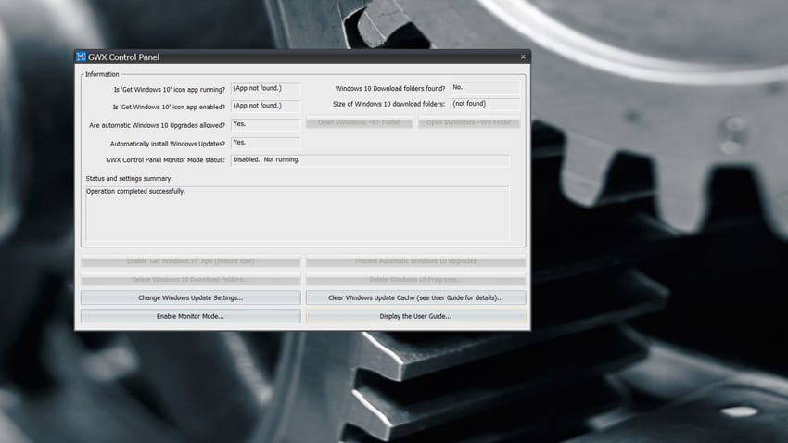
Task: Click 'Operation completed successfully.' text
Action: click(x=135, y=191)
